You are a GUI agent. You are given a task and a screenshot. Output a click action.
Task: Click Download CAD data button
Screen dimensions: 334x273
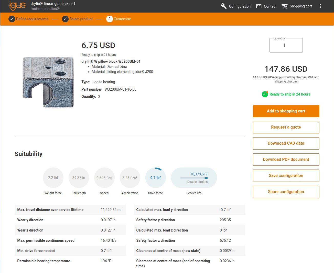click(286, 143)
